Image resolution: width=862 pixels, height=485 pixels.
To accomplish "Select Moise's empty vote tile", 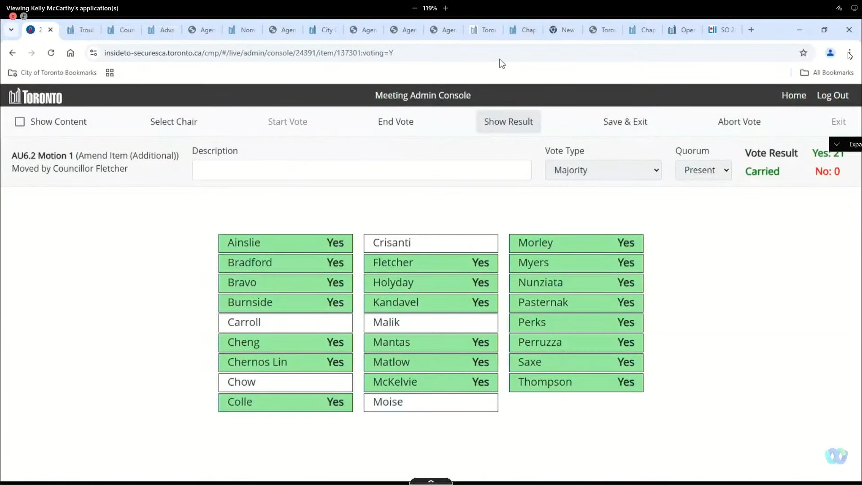I will coord(431,402).
